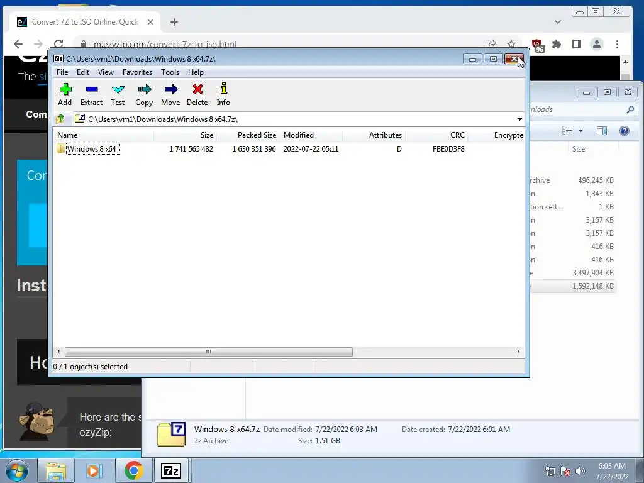Click the Windows Start button
Screen dimensions: 644x483
(x=16, y=470)
